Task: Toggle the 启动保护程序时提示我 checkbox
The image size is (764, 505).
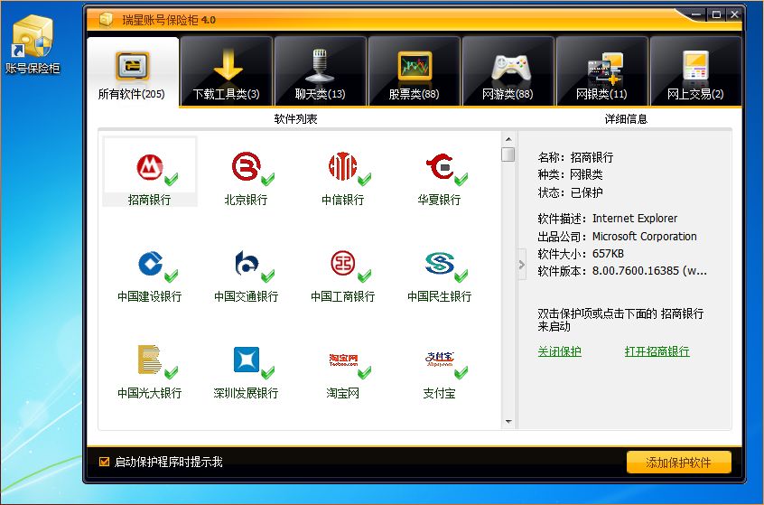Action: 104,462
